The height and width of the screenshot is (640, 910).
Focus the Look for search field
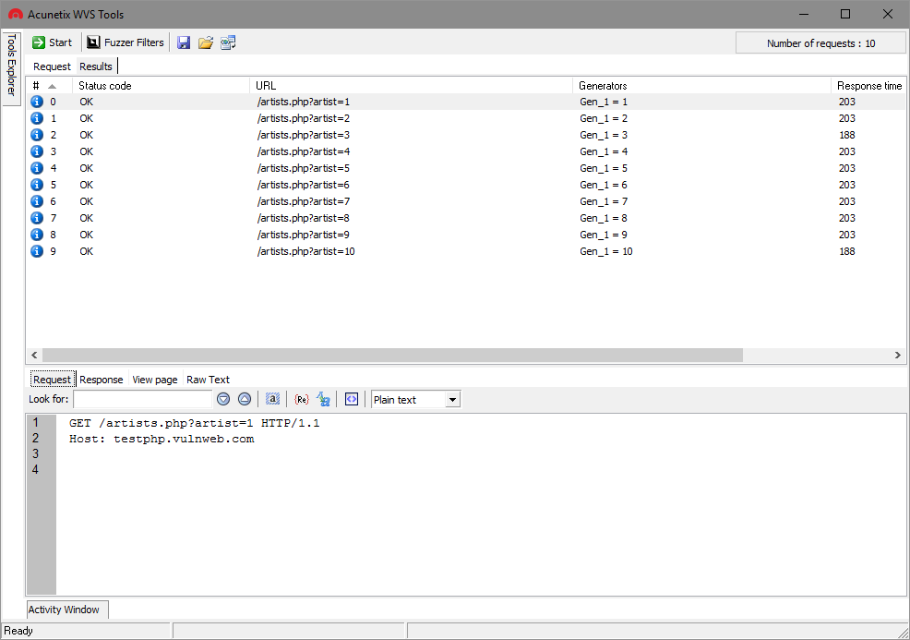pos(143,399)
